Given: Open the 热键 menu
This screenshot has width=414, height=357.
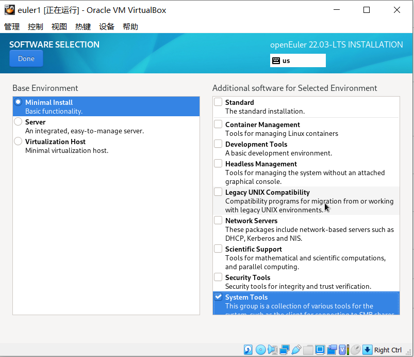Looking at the screenshot, I should click(x=83, y=27).
